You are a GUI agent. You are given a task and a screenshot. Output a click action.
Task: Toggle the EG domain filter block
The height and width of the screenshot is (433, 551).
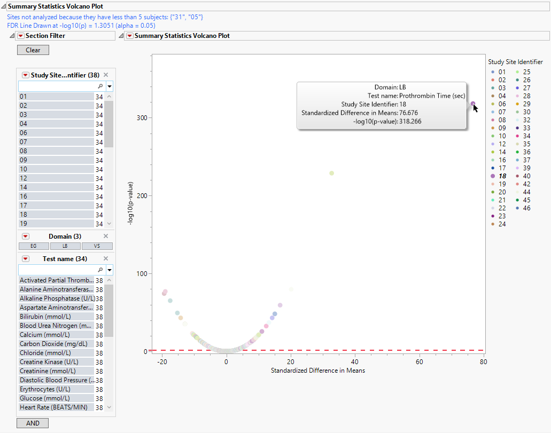pos(34,246)
